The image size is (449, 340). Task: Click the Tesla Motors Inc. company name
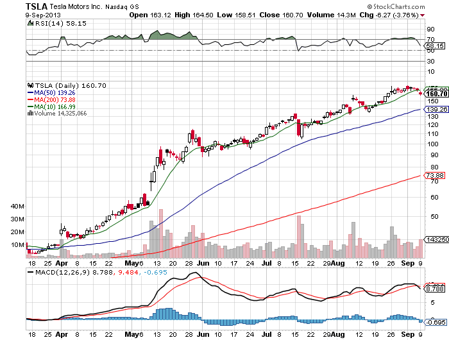pyautogui.click(x=76, y=6)
